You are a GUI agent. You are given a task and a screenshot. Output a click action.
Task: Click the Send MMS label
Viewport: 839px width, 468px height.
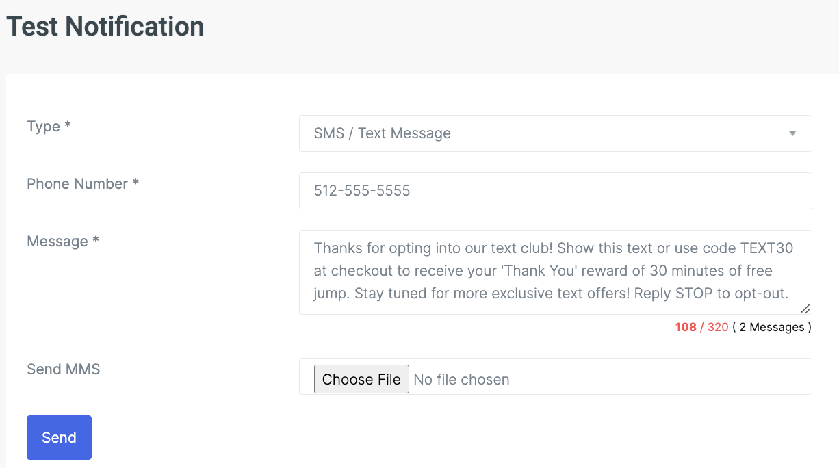(x=64, y=369)
